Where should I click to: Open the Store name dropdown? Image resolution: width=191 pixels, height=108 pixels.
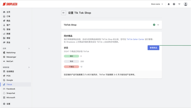(x=157, y=4)
